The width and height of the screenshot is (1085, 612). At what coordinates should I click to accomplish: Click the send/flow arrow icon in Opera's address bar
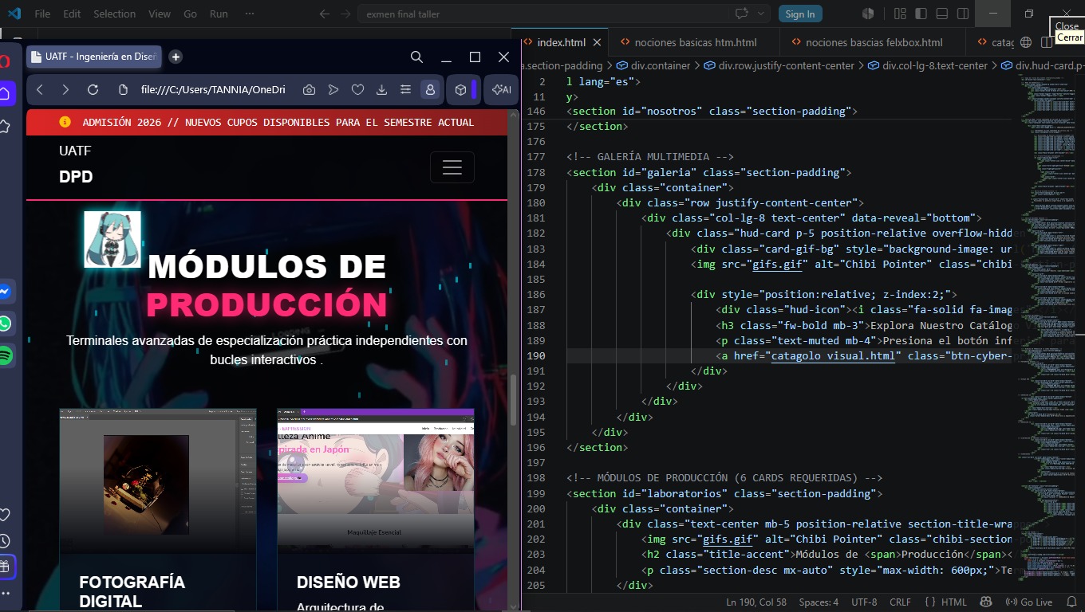(x=333, y=90)
